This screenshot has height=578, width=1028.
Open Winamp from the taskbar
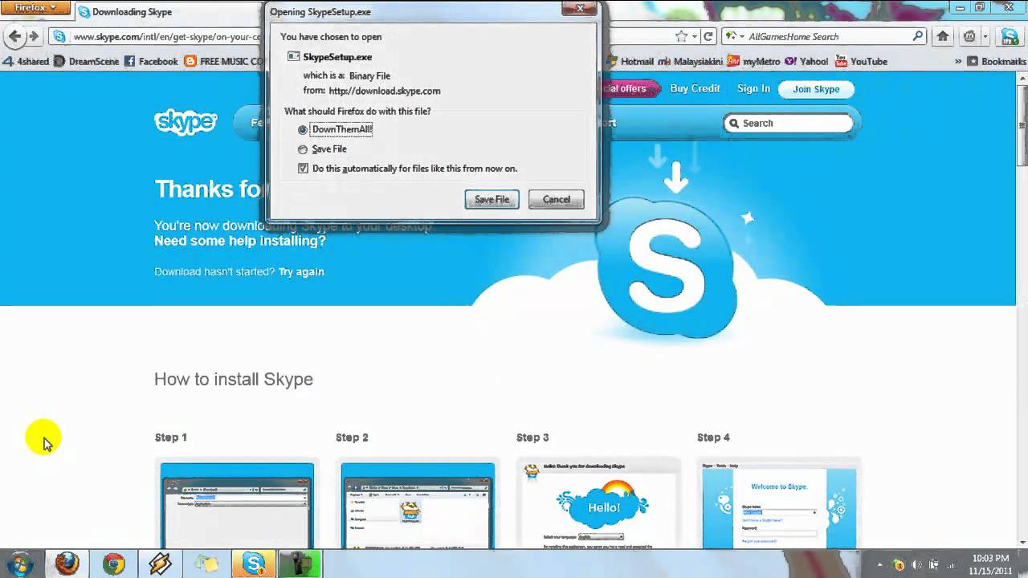click(x=160, y=564)
